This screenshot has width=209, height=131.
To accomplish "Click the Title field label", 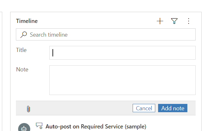I will 21,50.
